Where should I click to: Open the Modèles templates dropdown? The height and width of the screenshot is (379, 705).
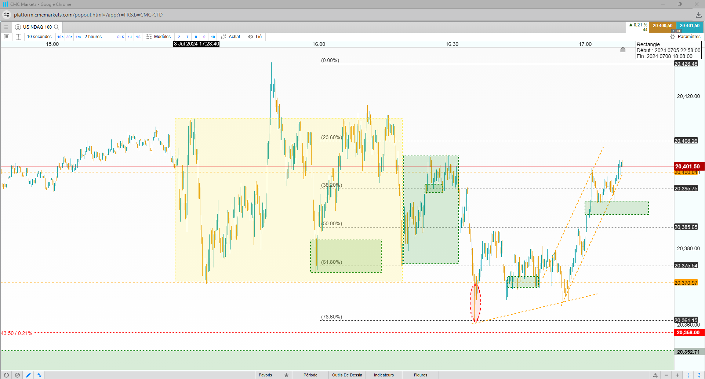click(162, 37)
